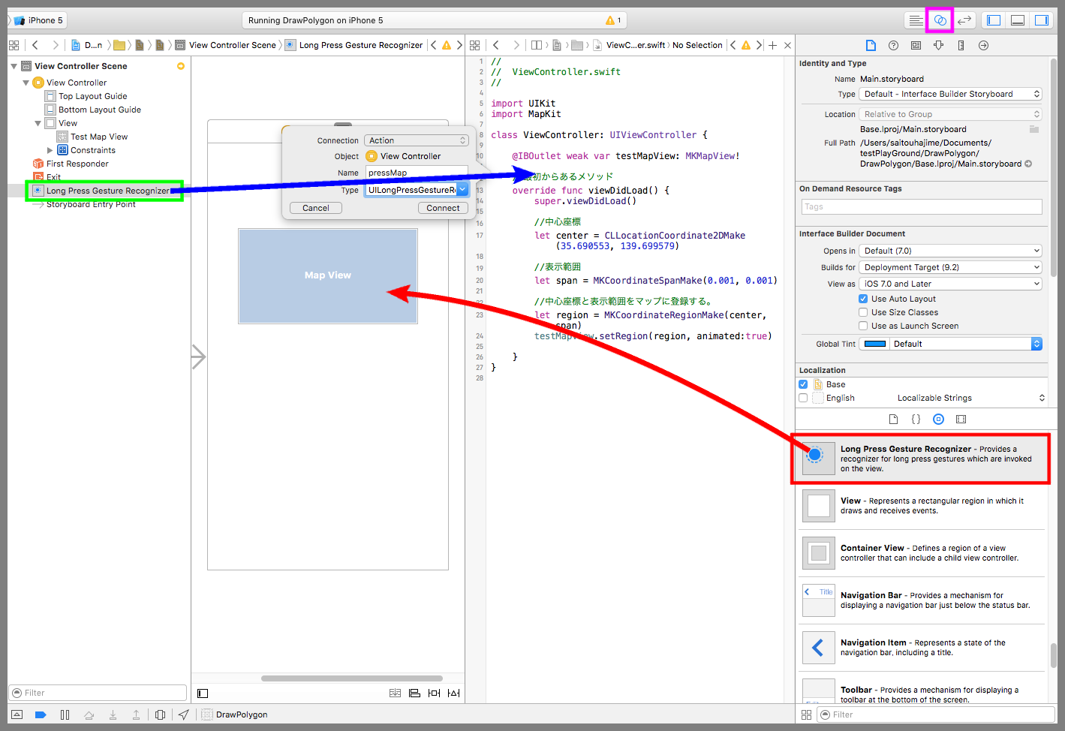The image size is (1065, 731).
Task: Toggle the Utilities panel
Action: tap(1042, 20)
